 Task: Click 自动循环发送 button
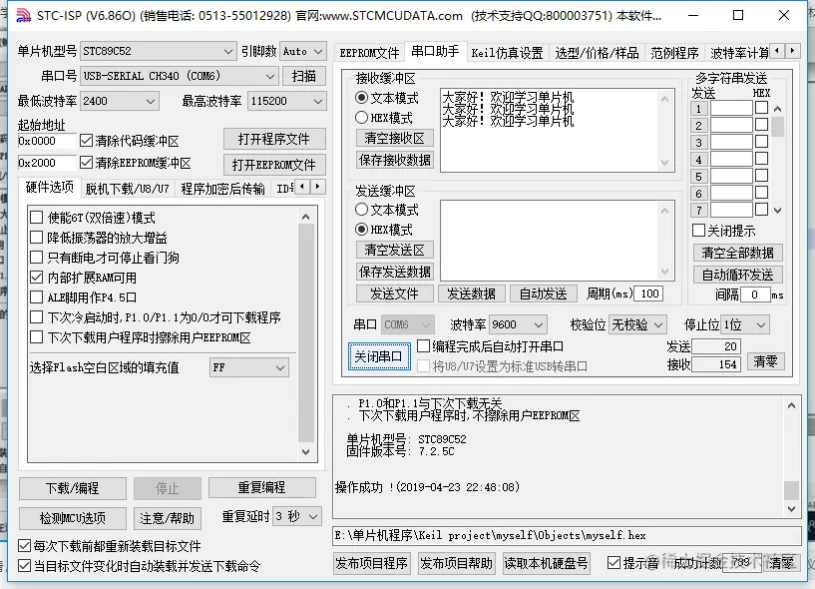(x=737, y=275)
